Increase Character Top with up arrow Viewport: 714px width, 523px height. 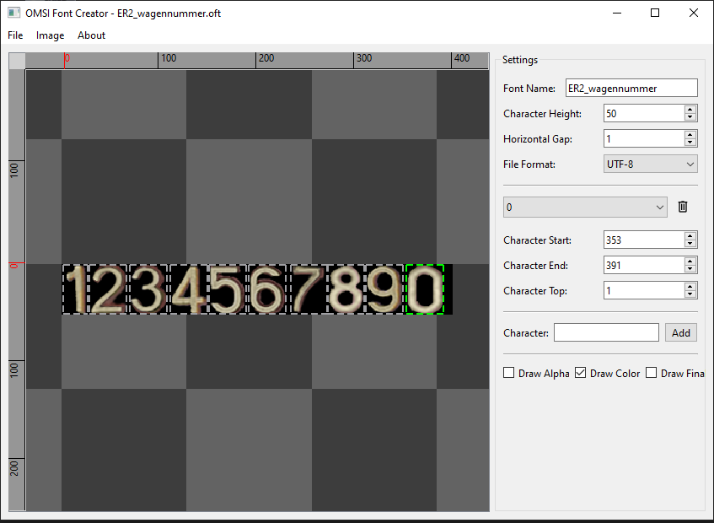point(690,287)
